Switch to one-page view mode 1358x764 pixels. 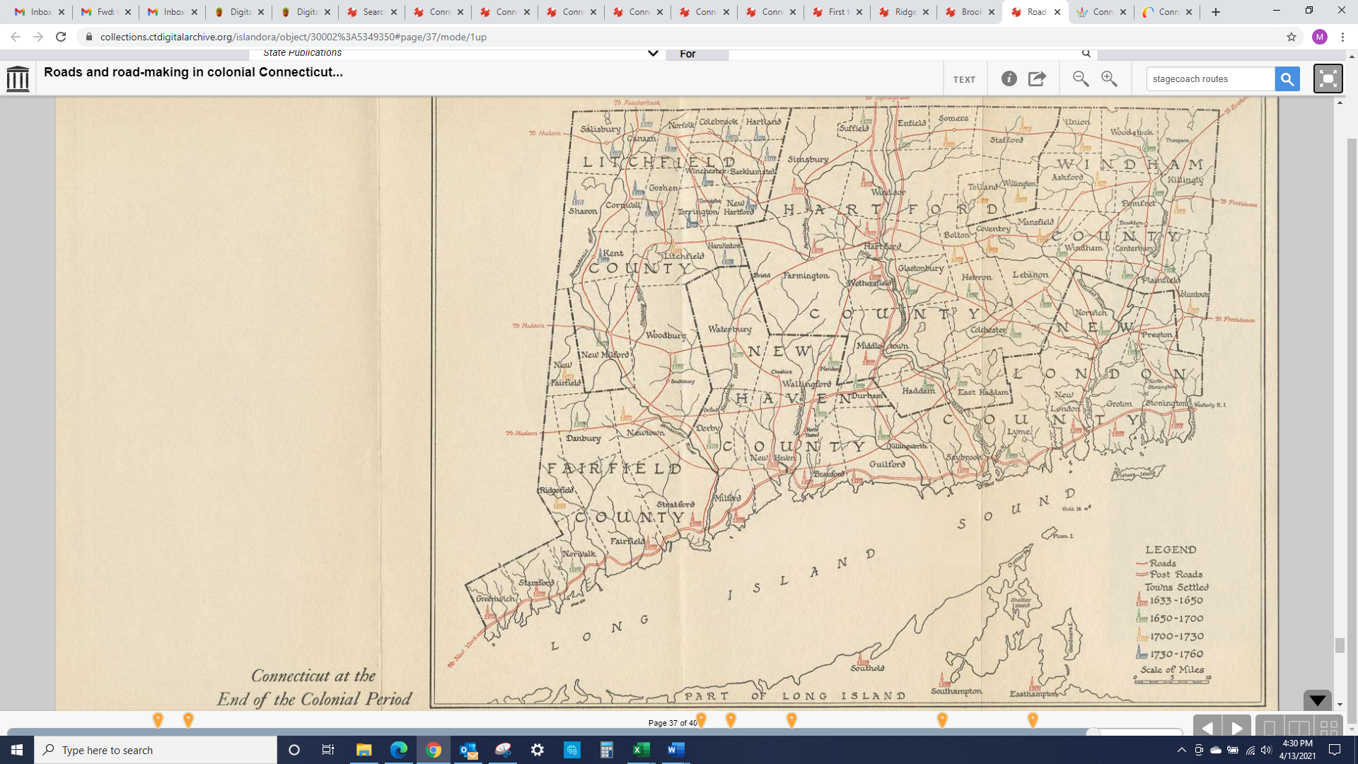[x=1270, y=727]
